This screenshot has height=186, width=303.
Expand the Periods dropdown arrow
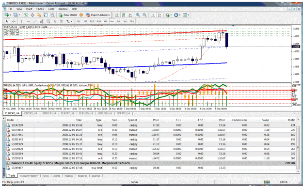pos(180,15)
